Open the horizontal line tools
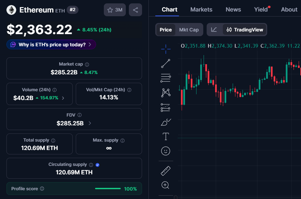 click(165, 78)
